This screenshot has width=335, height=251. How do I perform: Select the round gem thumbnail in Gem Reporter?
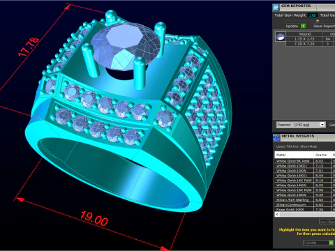pyautogui.click(x=281, y=37)
